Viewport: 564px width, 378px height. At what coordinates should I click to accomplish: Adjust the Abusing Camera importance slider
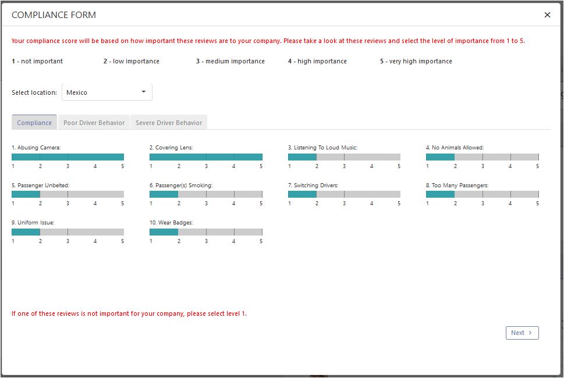[68, 157]
